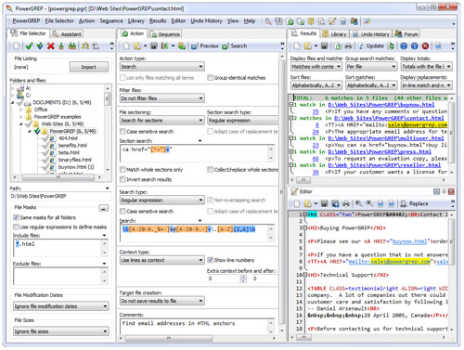The width and height of the screenshot is (464, 350).
Task: Open the Help menu
Action: click(250, 21)
